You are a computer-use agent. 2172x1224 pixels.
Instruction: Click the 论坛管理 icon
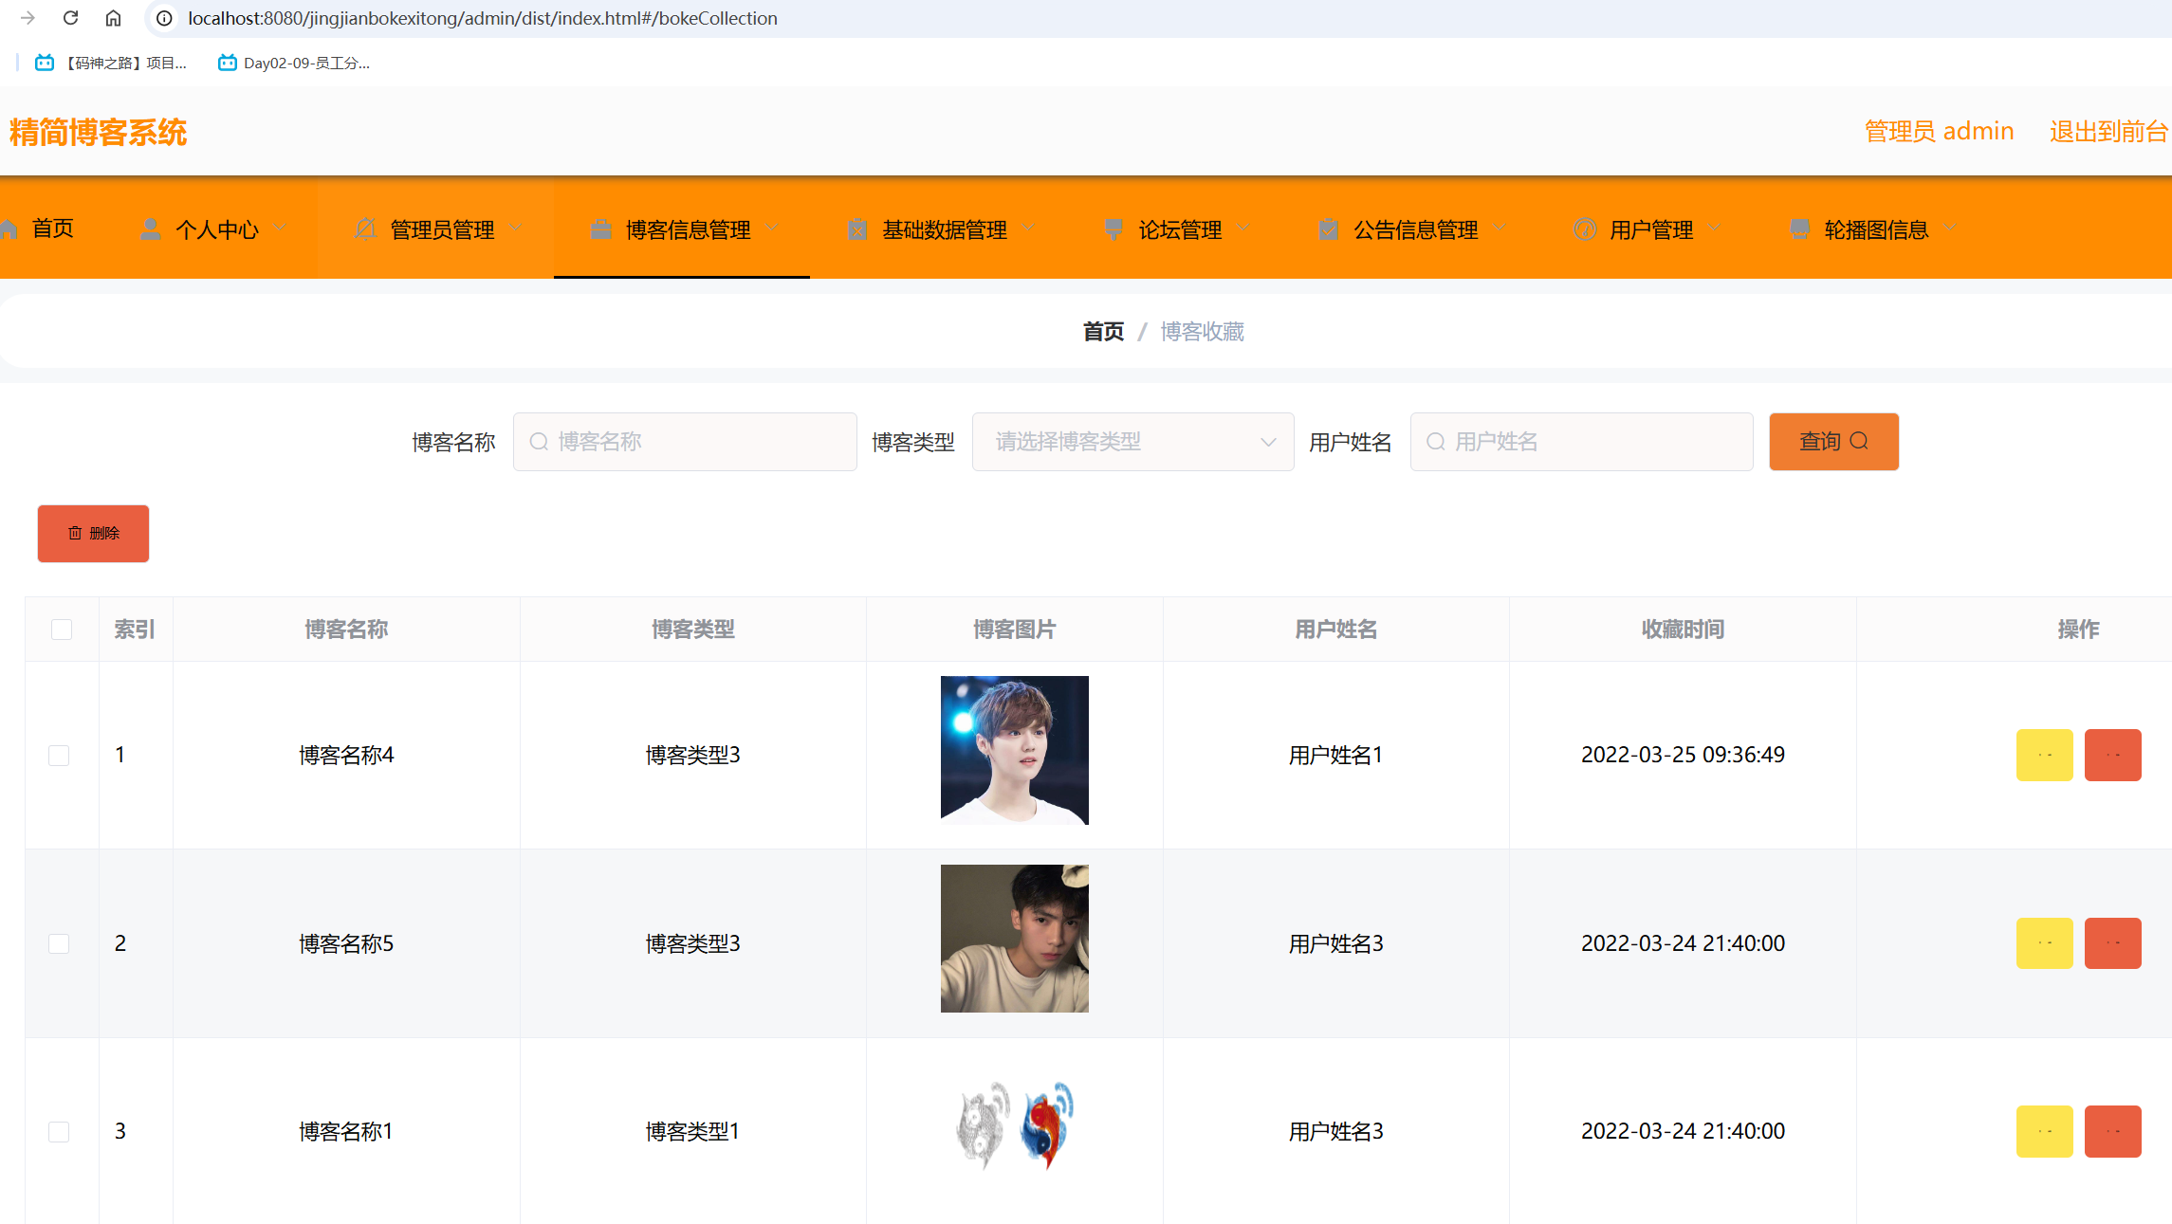pos(1114,229)
